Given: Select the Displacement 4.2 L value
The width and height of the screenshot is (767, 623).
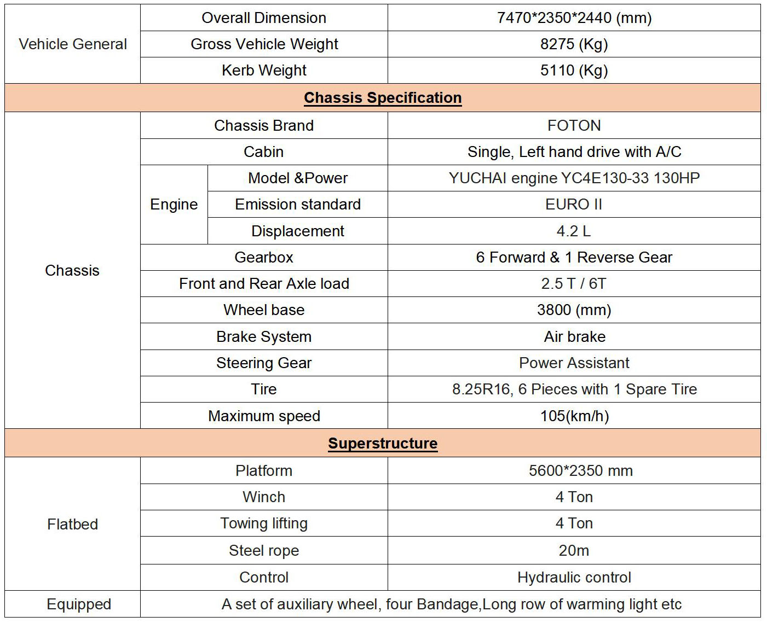Looking at the screenshot, I should click(574, 231).
